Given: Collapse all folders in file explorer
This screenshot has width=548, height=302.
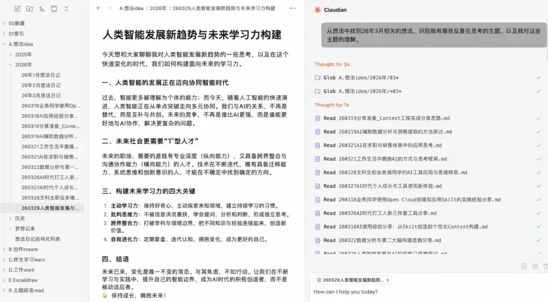Looking at the screenshot, I should pyautogui.click(x=66, y=9).
